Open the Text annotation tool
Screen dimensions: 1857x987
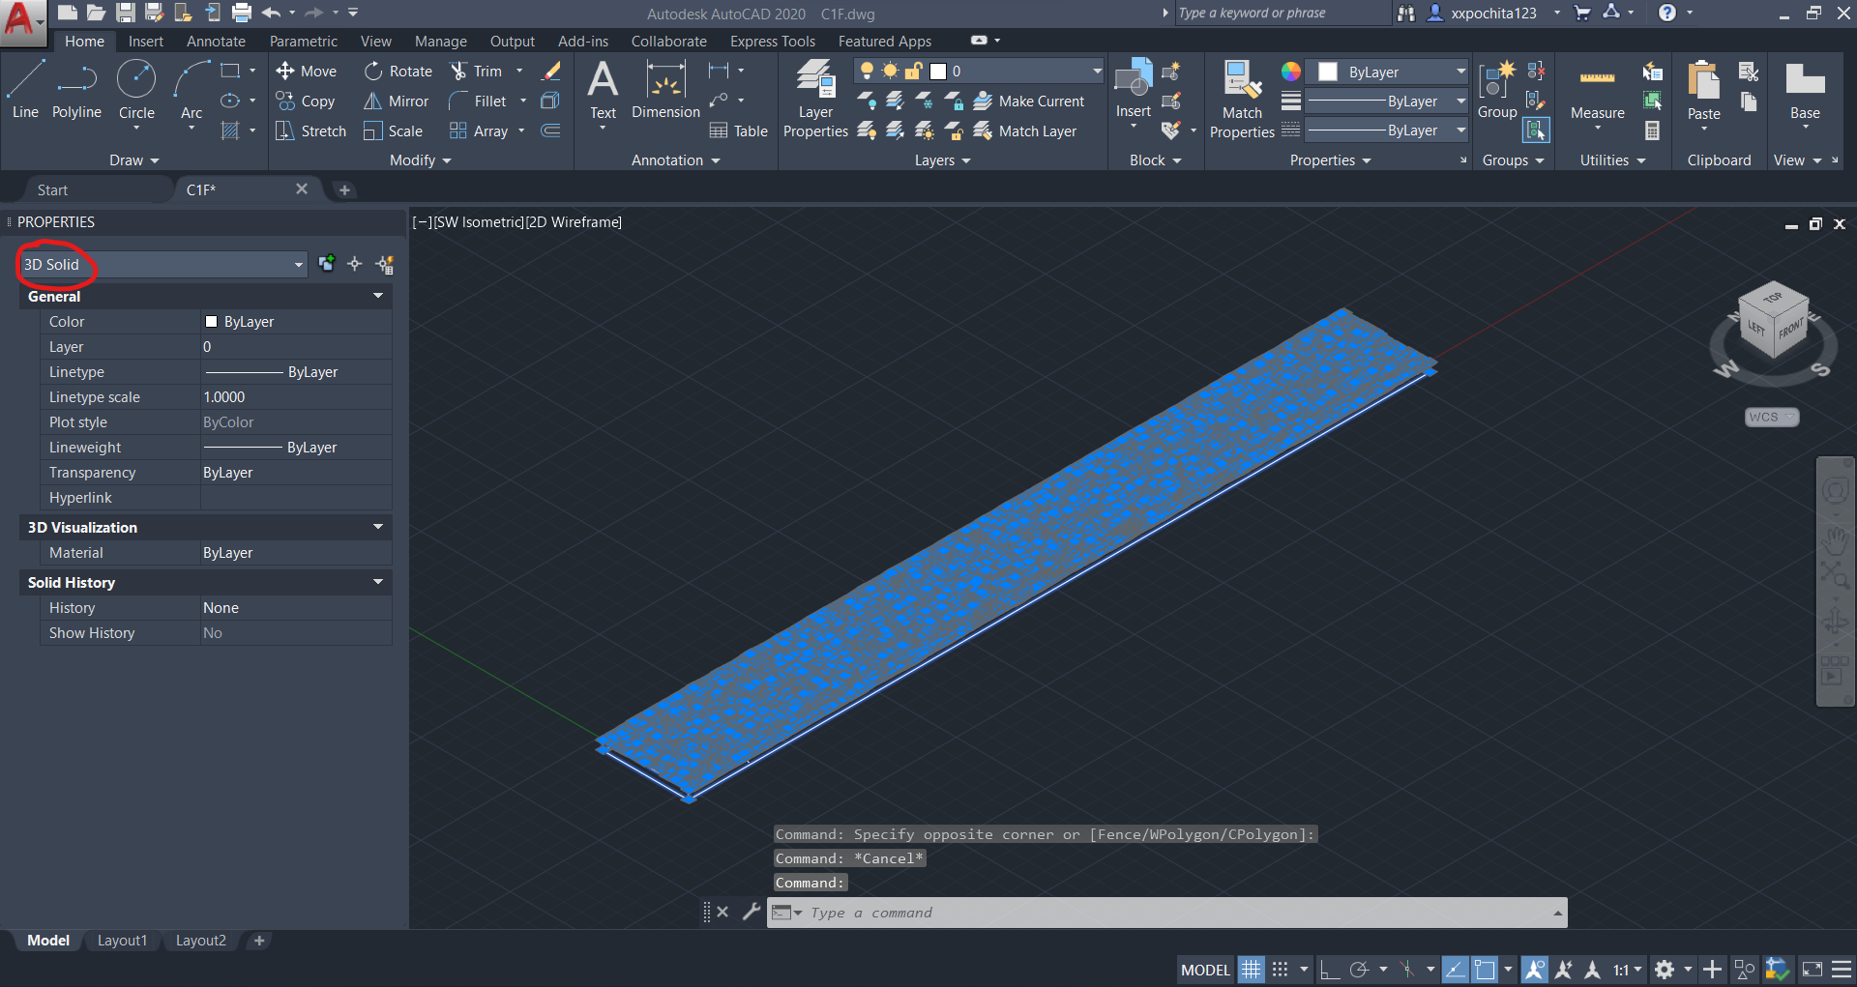pyautogui.click(x=603, y=90)
